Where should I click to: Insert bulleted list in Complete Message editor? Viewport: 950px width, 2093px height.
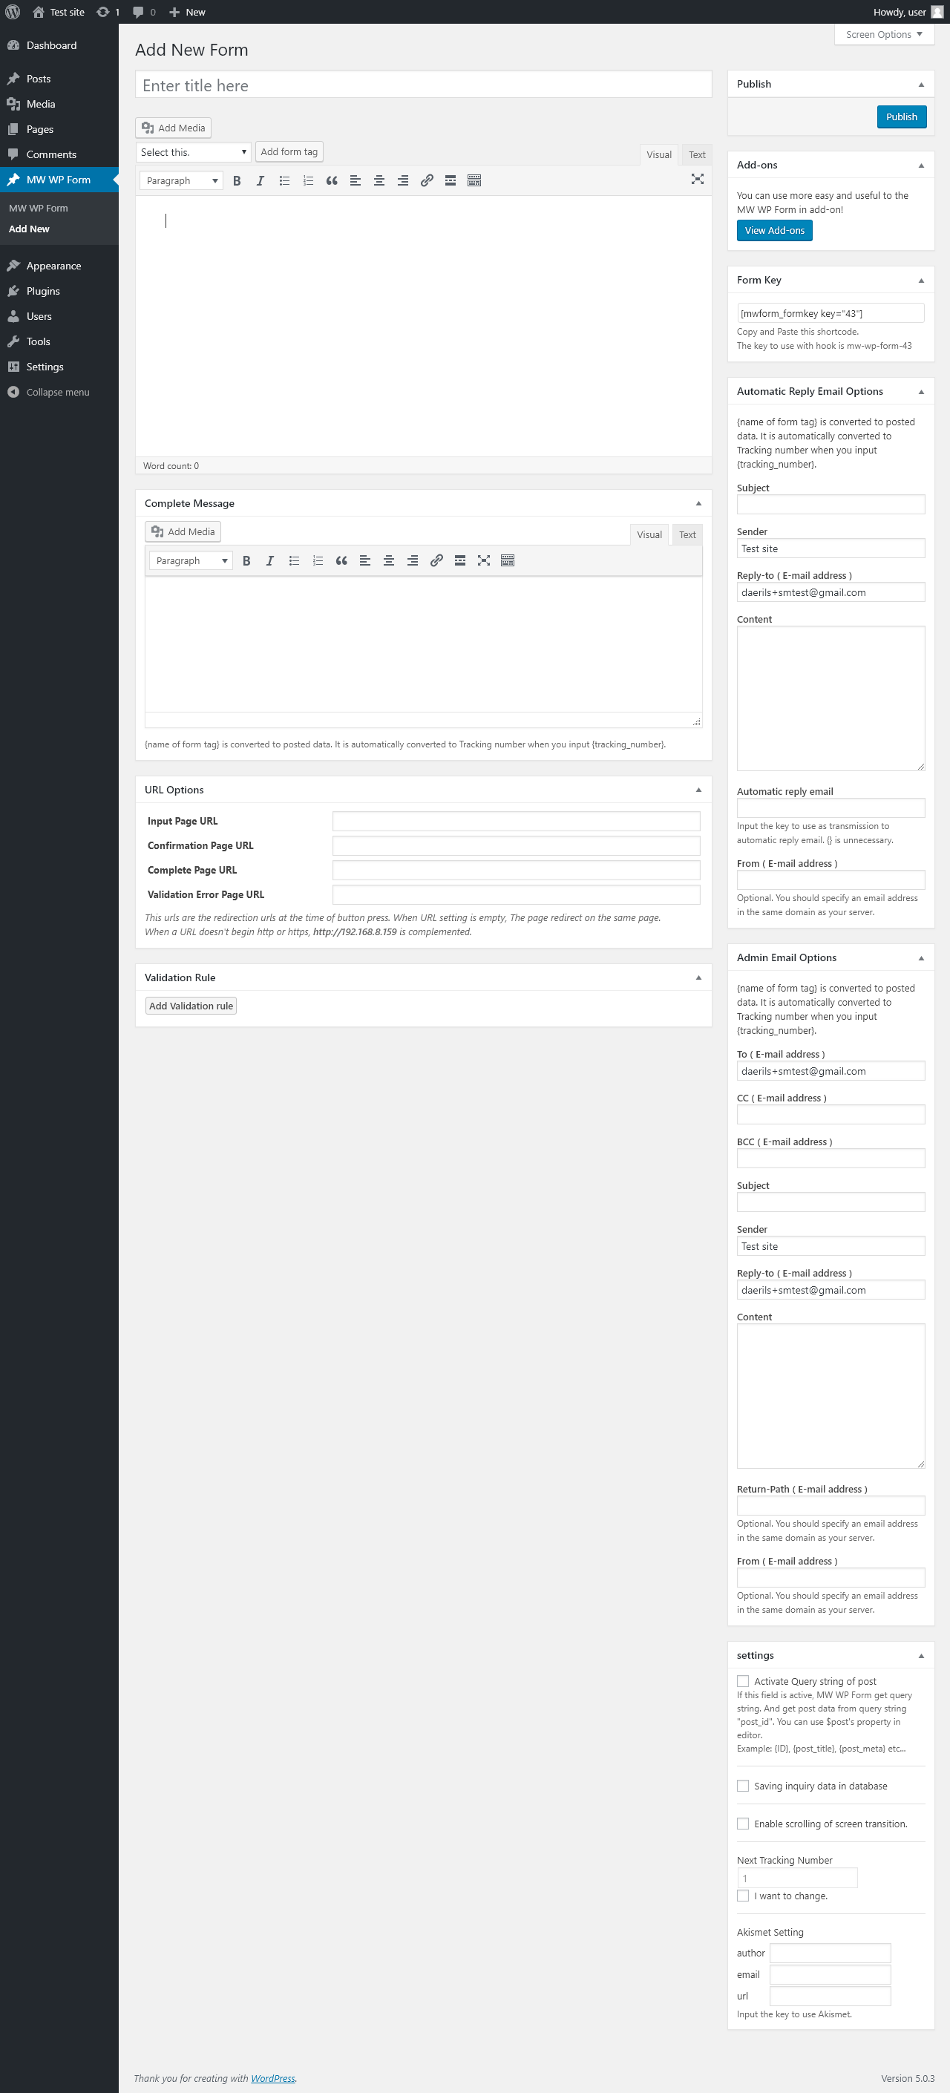coord(294,560)
